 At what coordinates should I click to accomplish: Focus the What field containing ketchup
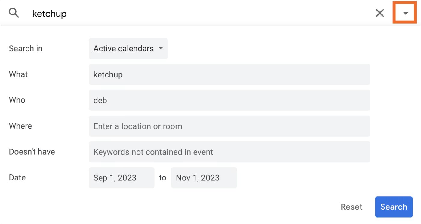(229, 74)
